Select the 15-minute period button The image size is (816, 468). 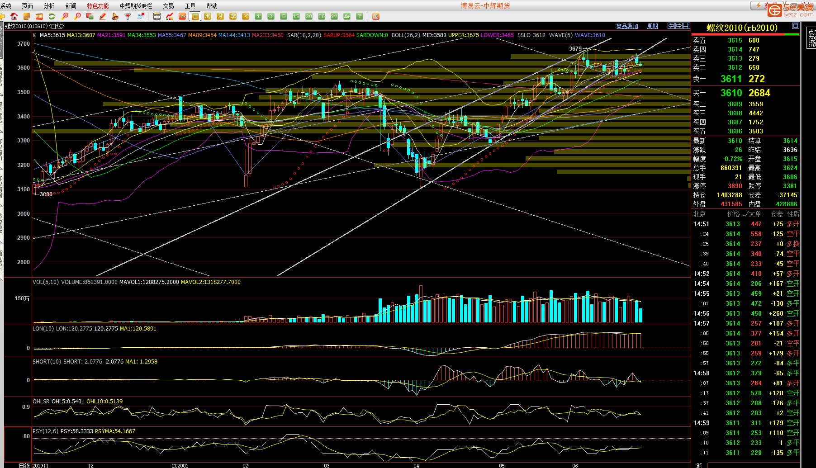coord(296,16)
